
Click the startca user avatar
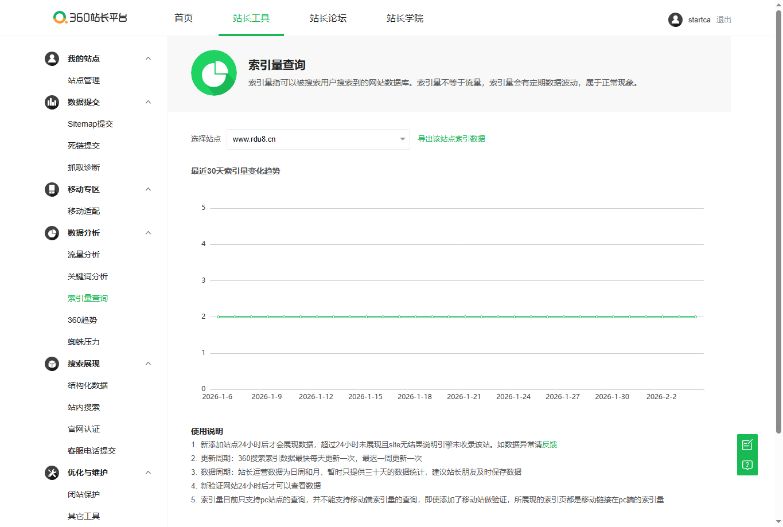click(x=675, y=19)
